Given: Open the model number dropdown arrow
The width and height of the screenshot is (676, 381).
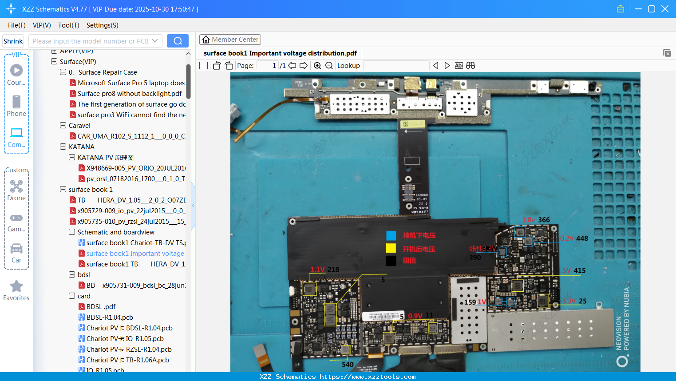Looking at the screenshot, I should coord(155,41).
